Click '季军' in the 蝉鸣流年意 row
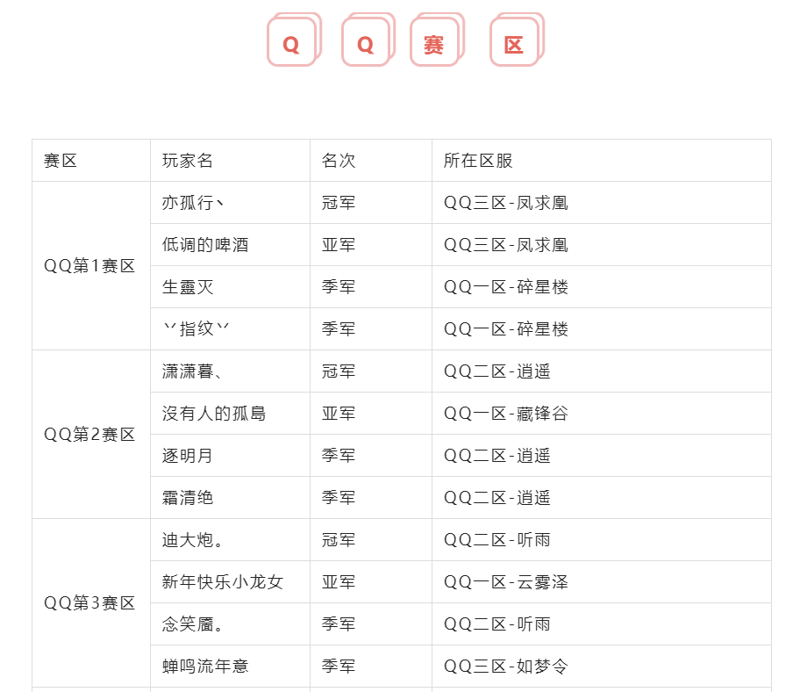Viewport: 807px width, 692px height. pyautogui.click(x=338, y=667)
